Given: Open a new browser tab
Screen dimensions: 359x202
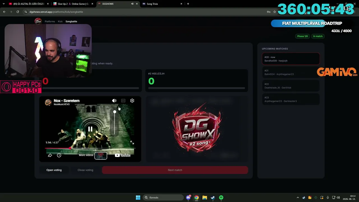Looking at the screenshot, I should coord(188,4).
